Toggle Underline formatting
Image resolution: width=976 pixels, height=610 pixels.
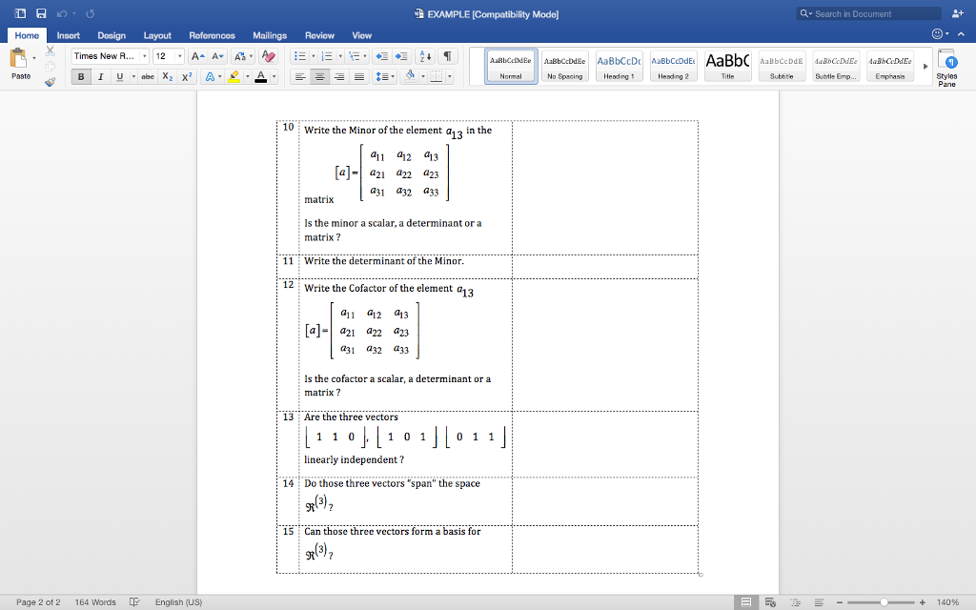pyautogui.click(x=119, y=76)
